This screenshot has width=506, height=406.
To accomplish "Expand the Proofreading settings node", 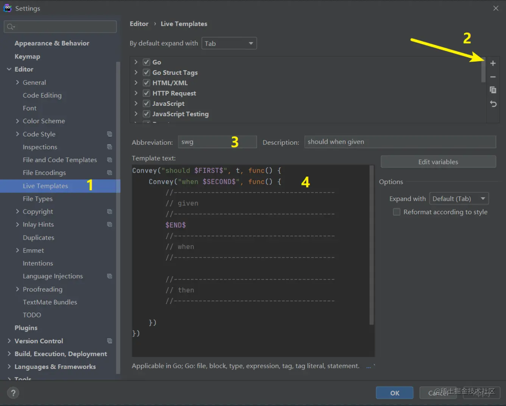I will coord(17,289).
